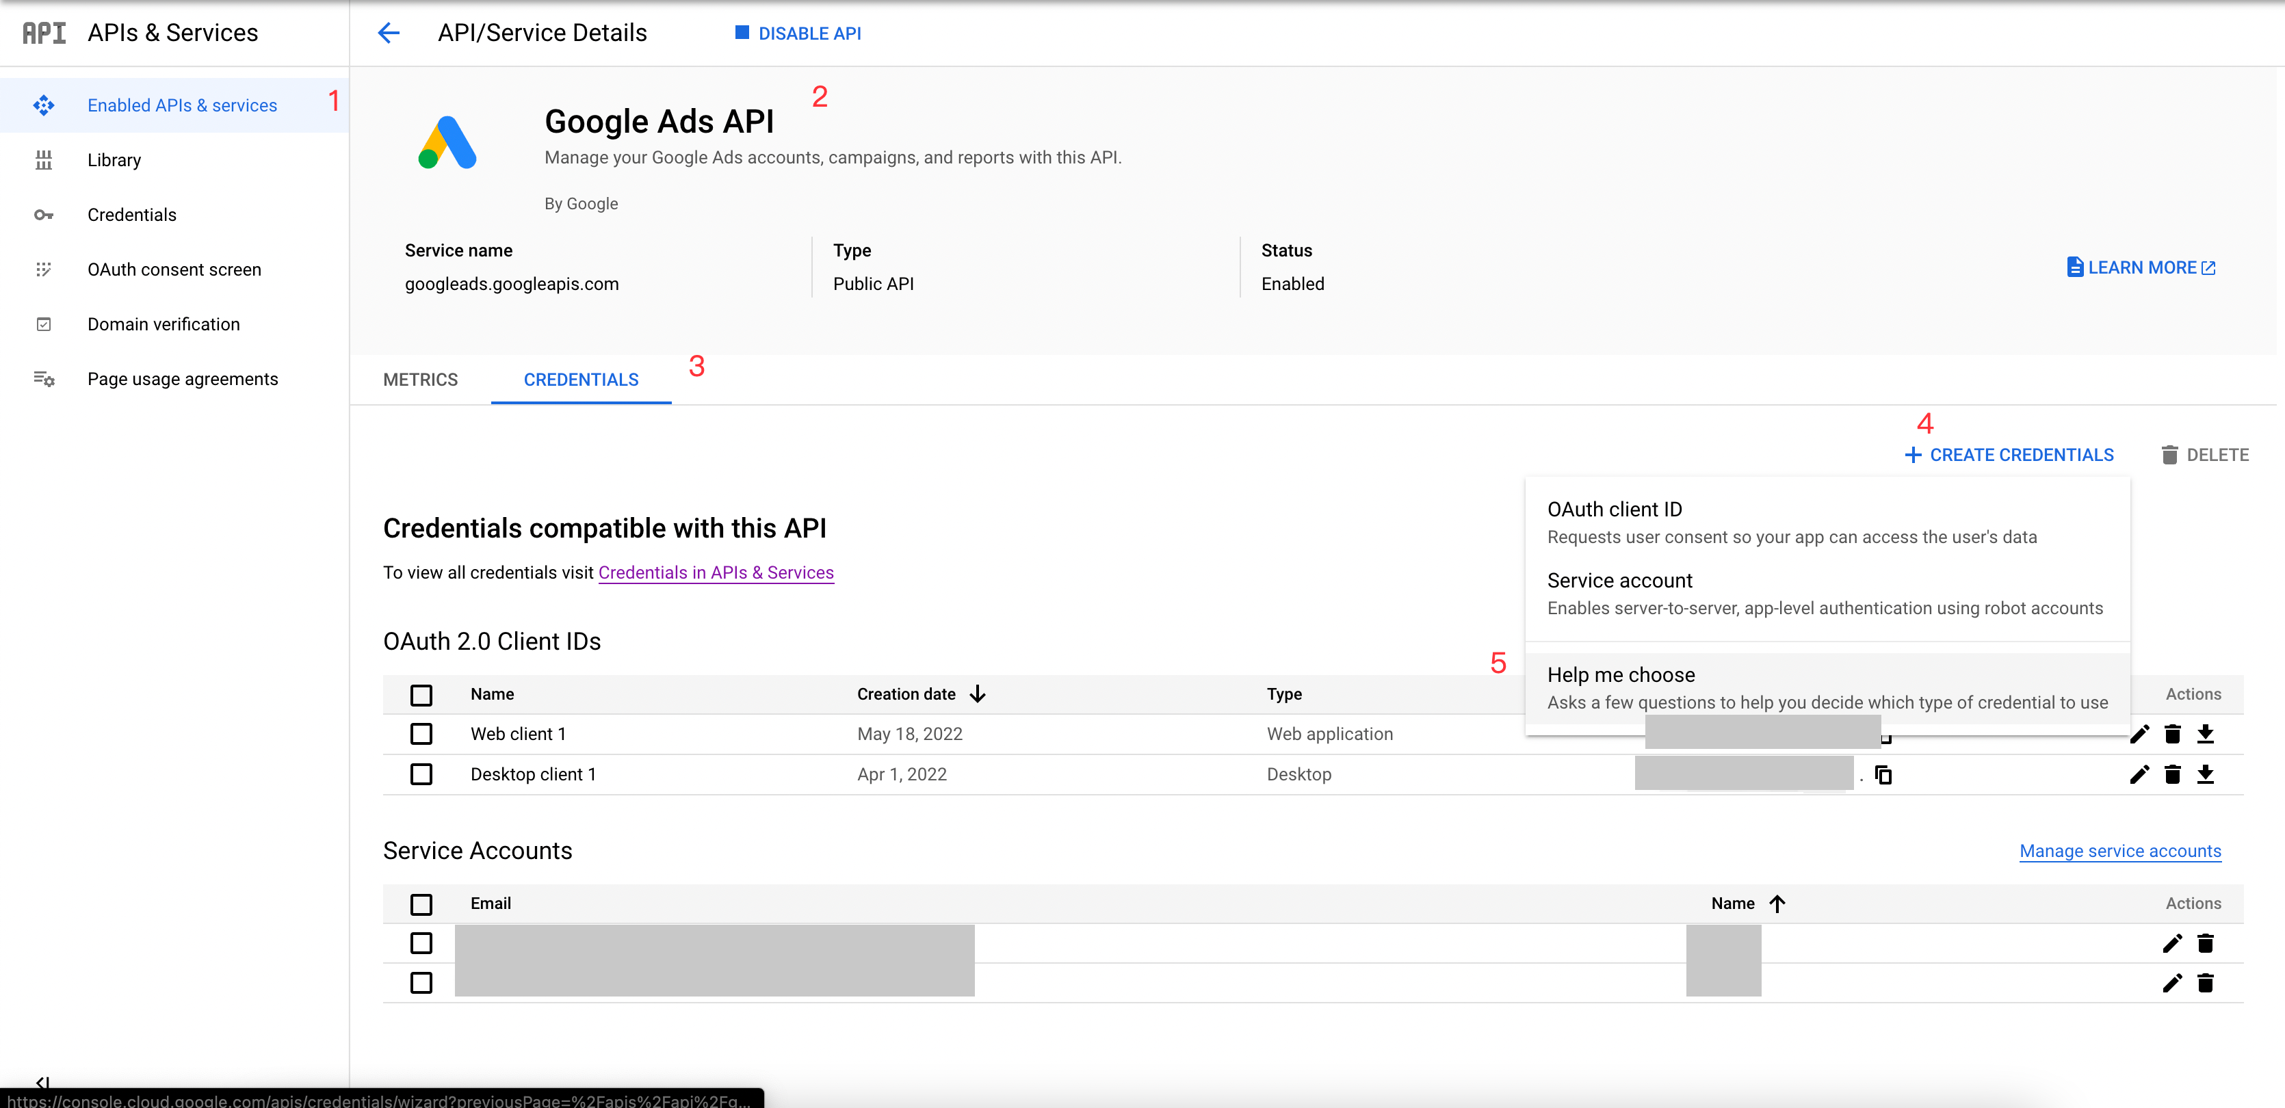Delete the first service account row
This screenshot has width=2285, height=1108.
click(2205, 943)
